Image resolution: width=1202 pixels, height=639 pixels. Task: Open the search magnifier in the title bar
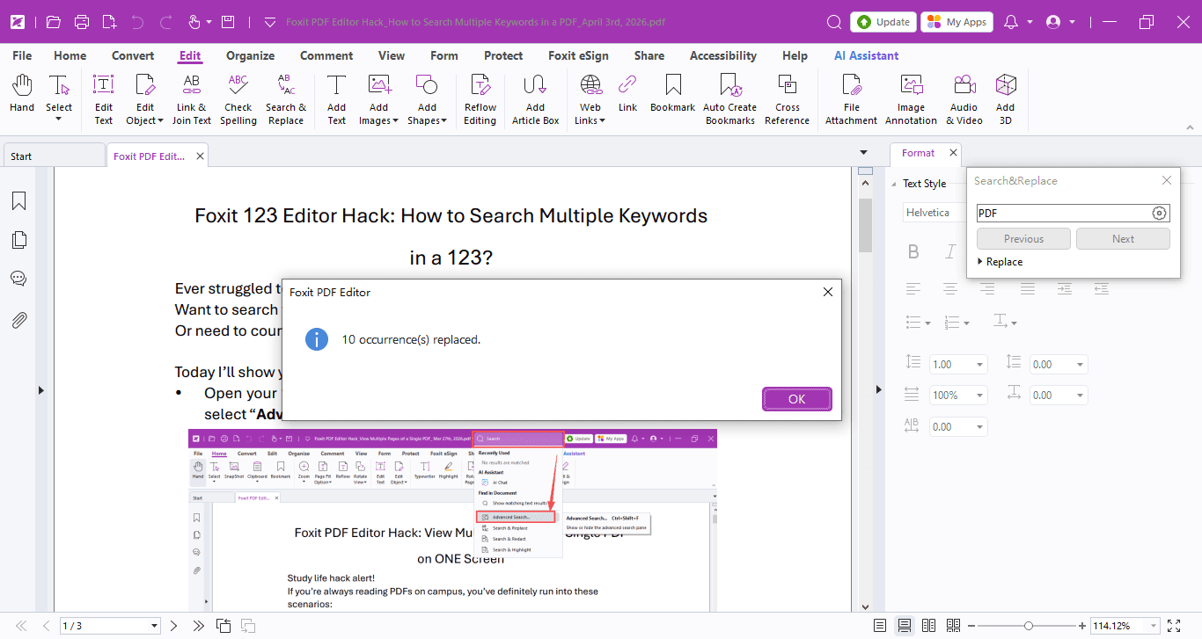tap(834, 22)
